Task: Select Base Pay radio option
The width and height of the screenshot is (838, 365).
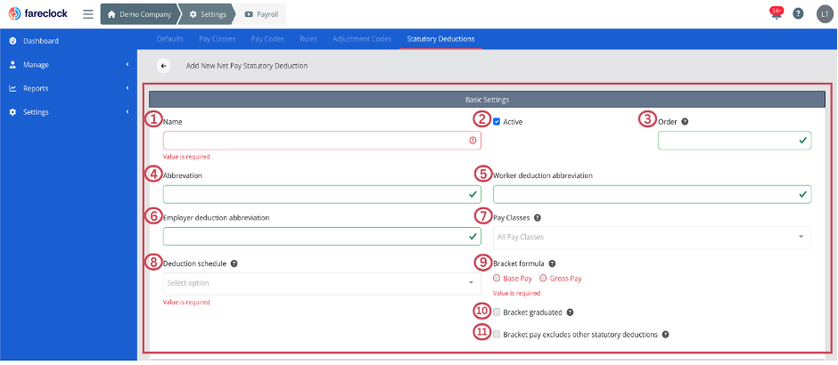Action: point(497,278)
